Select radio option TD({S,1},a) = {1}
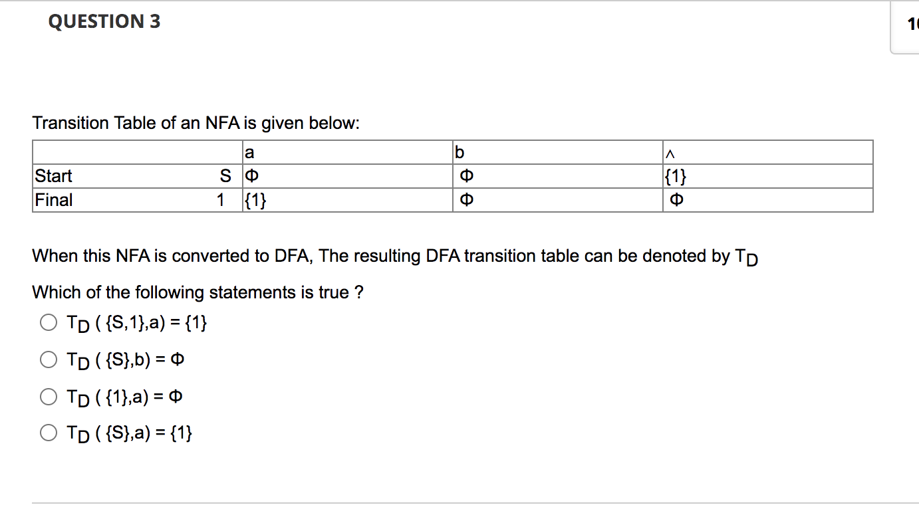The height and width of the screenshot is (509, 919). click(49, 322)
